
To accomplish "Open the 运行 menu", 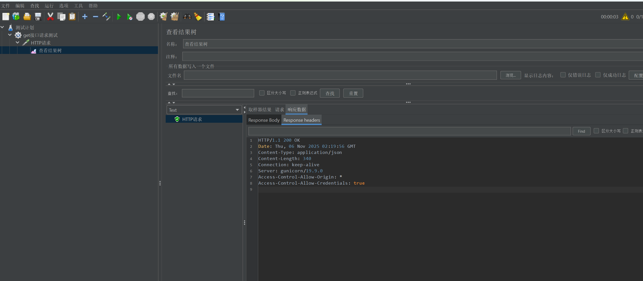I will (49, 6).
